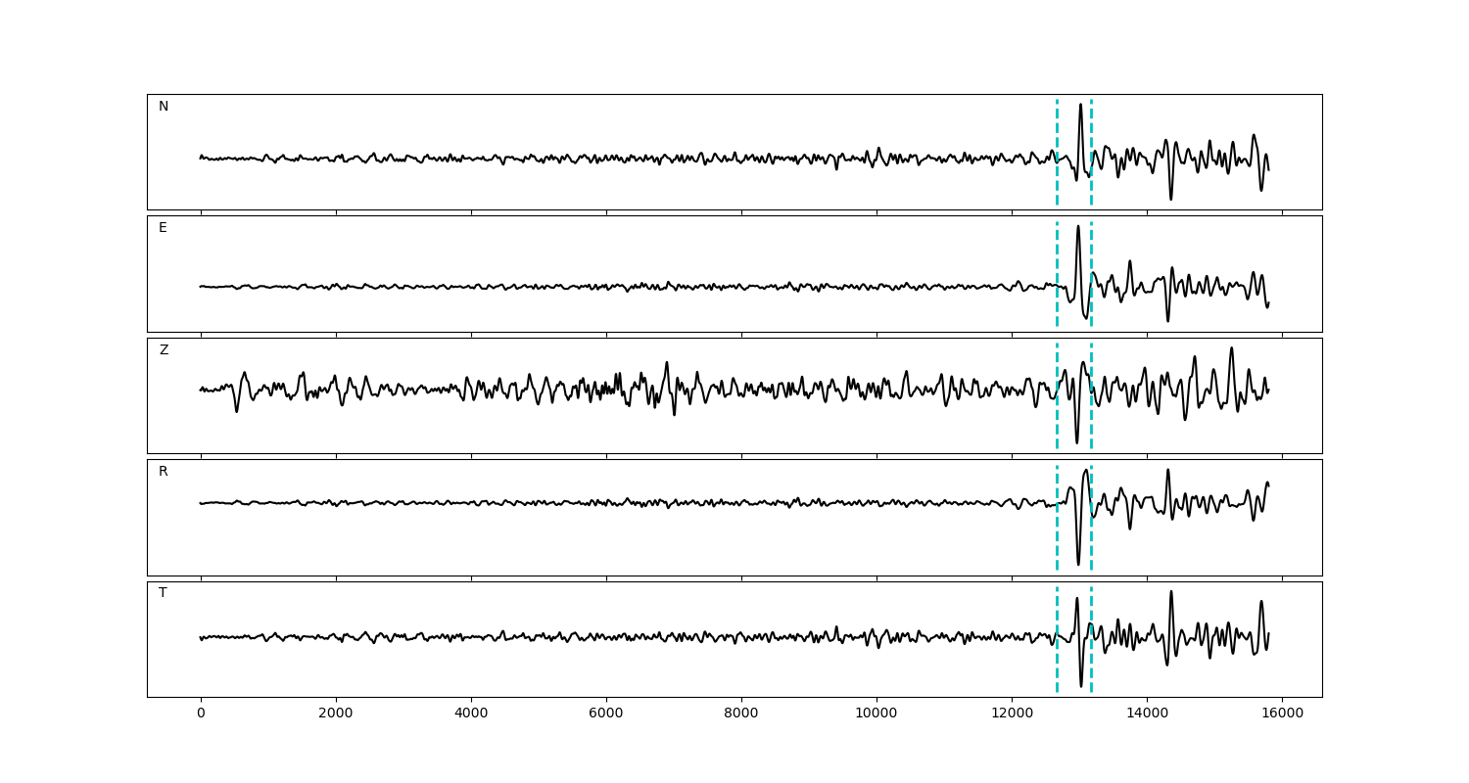Screen dimensions: 1469x783
Task: Select the Z component panel label
Action: [x=164, y=350]
